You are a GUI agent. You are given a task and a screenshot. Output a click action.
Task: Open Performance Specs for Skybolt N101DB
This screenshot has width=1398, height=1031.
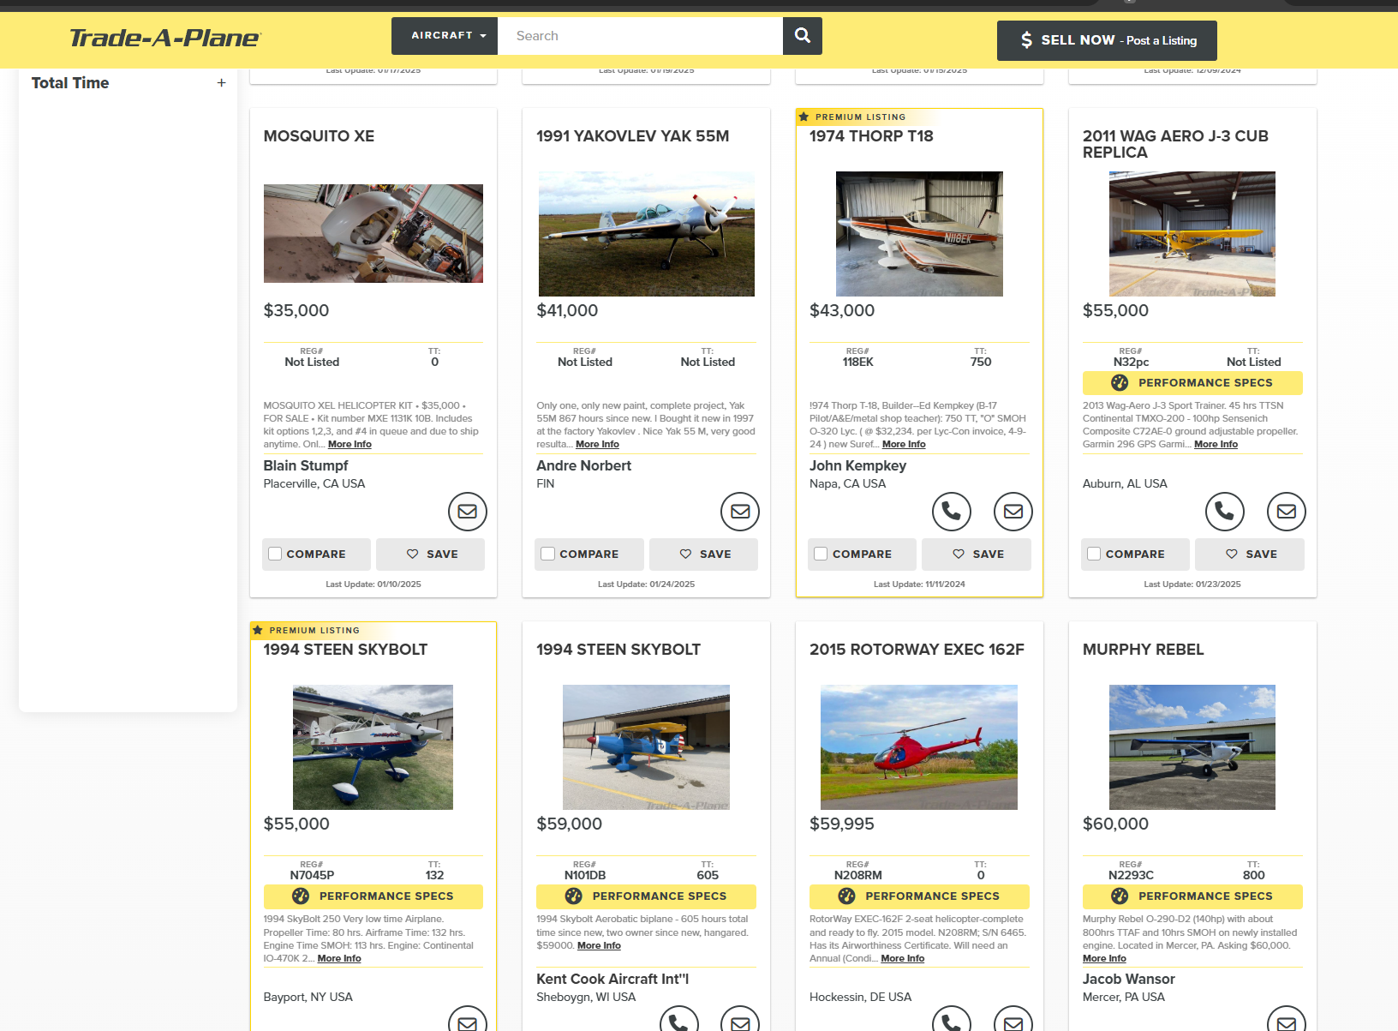(646, 896)
